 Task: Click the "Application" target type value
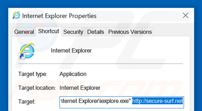click(x=73, y=74)
